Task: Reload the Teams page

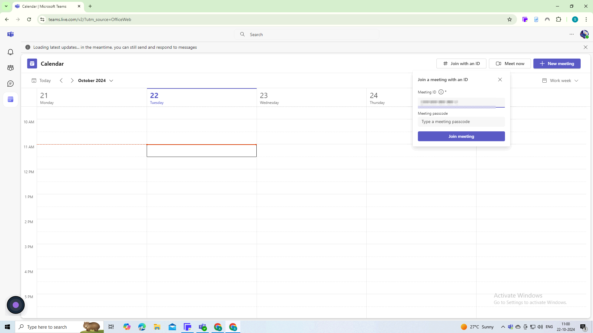Action: point(29,19)
